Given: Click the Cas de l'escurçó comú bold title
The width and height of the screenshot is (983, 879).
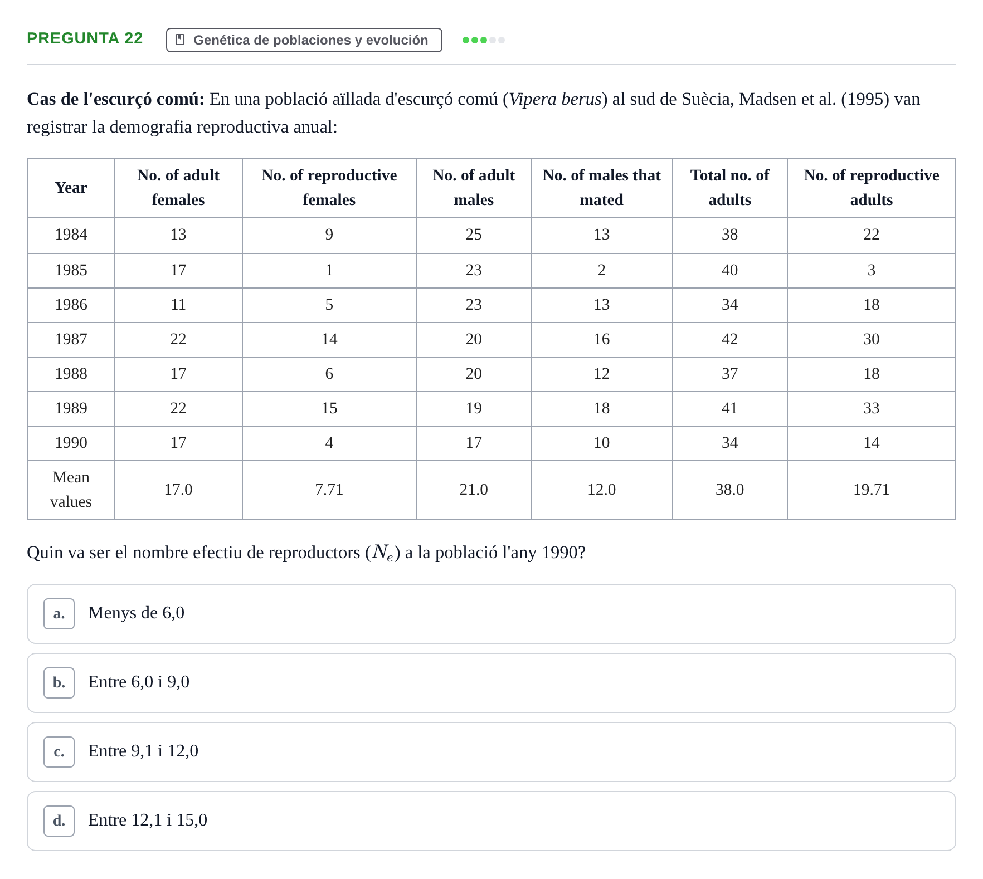Looking at the screenshot, I should click(x=116, y=99).
